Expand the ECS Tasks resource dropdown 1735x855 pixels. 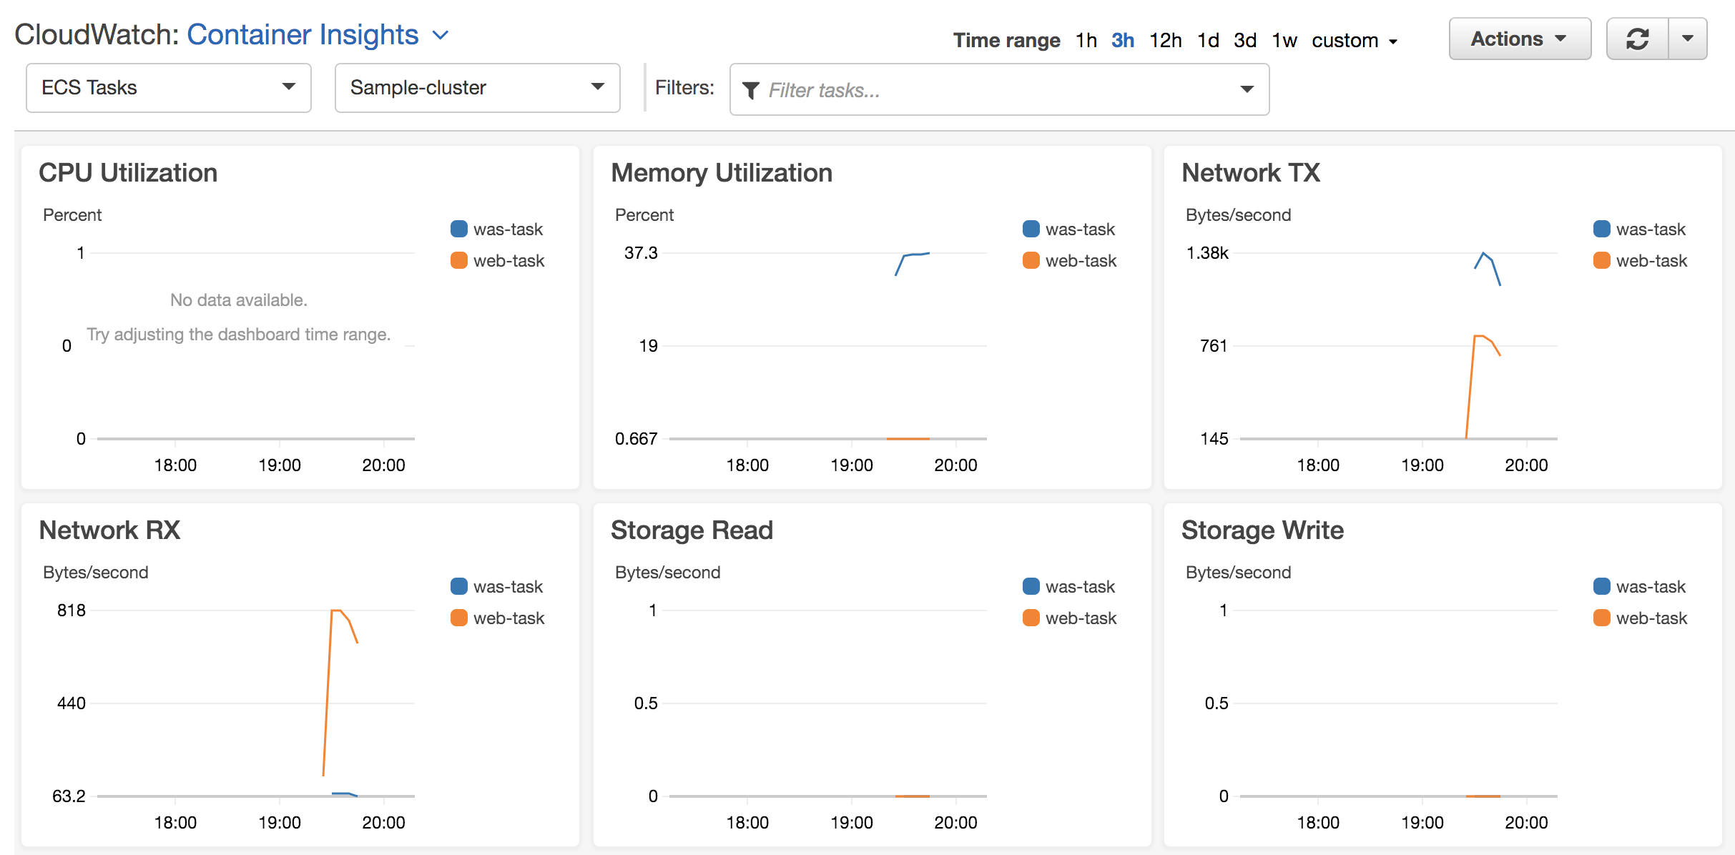[169, 87]
